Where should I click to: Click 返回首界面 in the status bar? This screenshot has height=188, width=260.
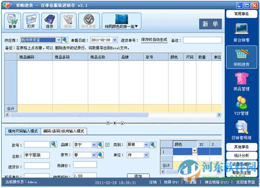tap(246, 182)
